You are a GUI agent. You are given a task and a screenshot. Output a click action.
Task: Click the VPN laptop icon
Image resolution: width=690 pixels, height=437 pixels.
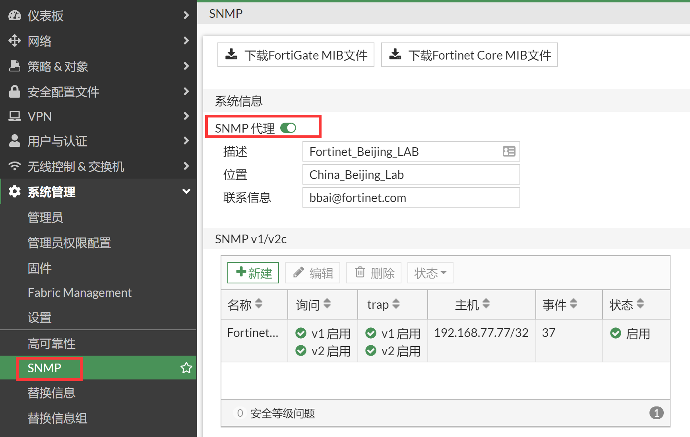click(15, 116)
